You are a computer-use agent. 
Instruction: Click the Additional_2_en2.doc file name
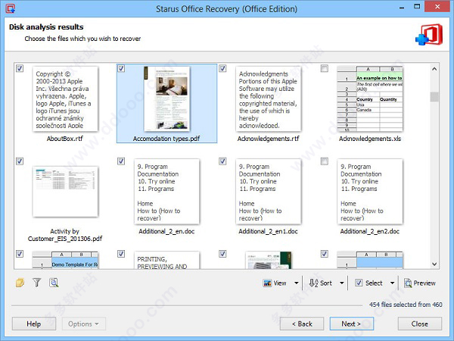tap(370, 231)
